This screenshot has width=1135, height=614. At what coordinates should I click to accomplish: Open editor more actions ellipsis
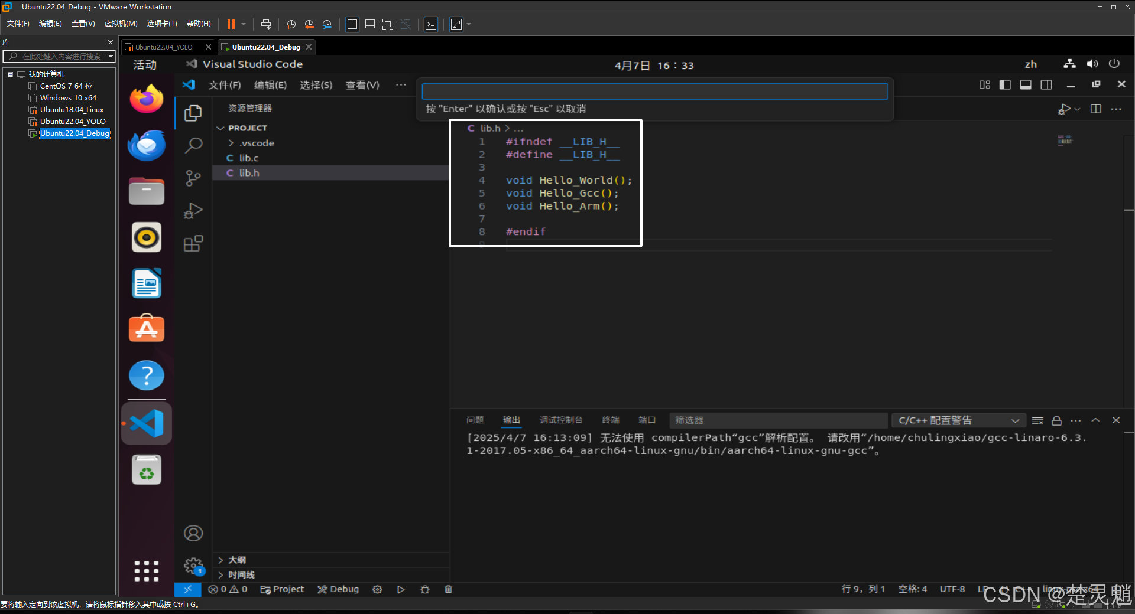pos(1116,109)
